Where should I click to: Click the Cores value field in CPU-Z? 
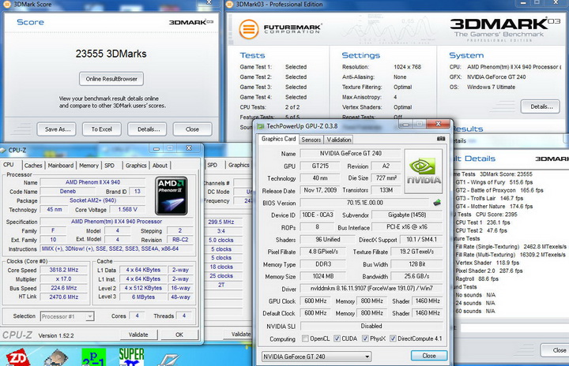tap(138, 316)
